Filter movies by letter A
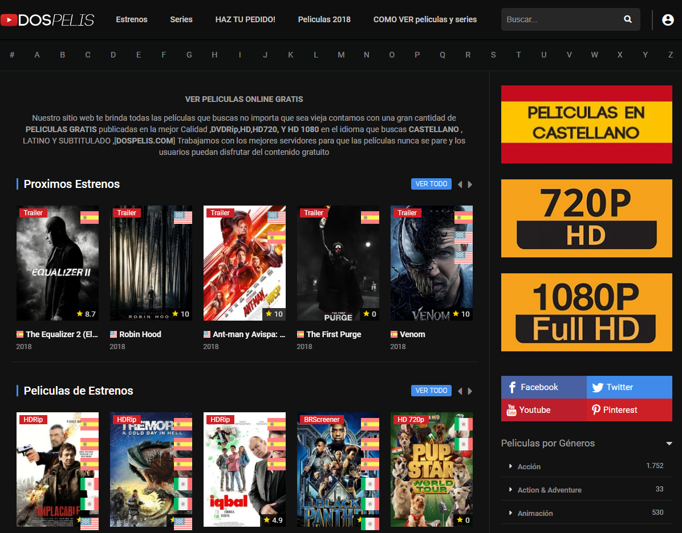This screenshot has height=533, width=682. 37,55
